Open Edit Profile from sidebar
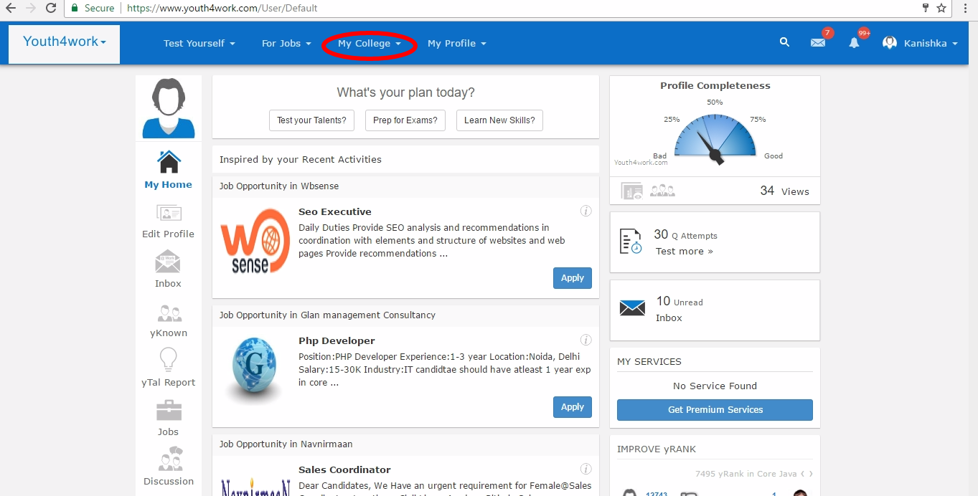978x496 pixels. 169,221
